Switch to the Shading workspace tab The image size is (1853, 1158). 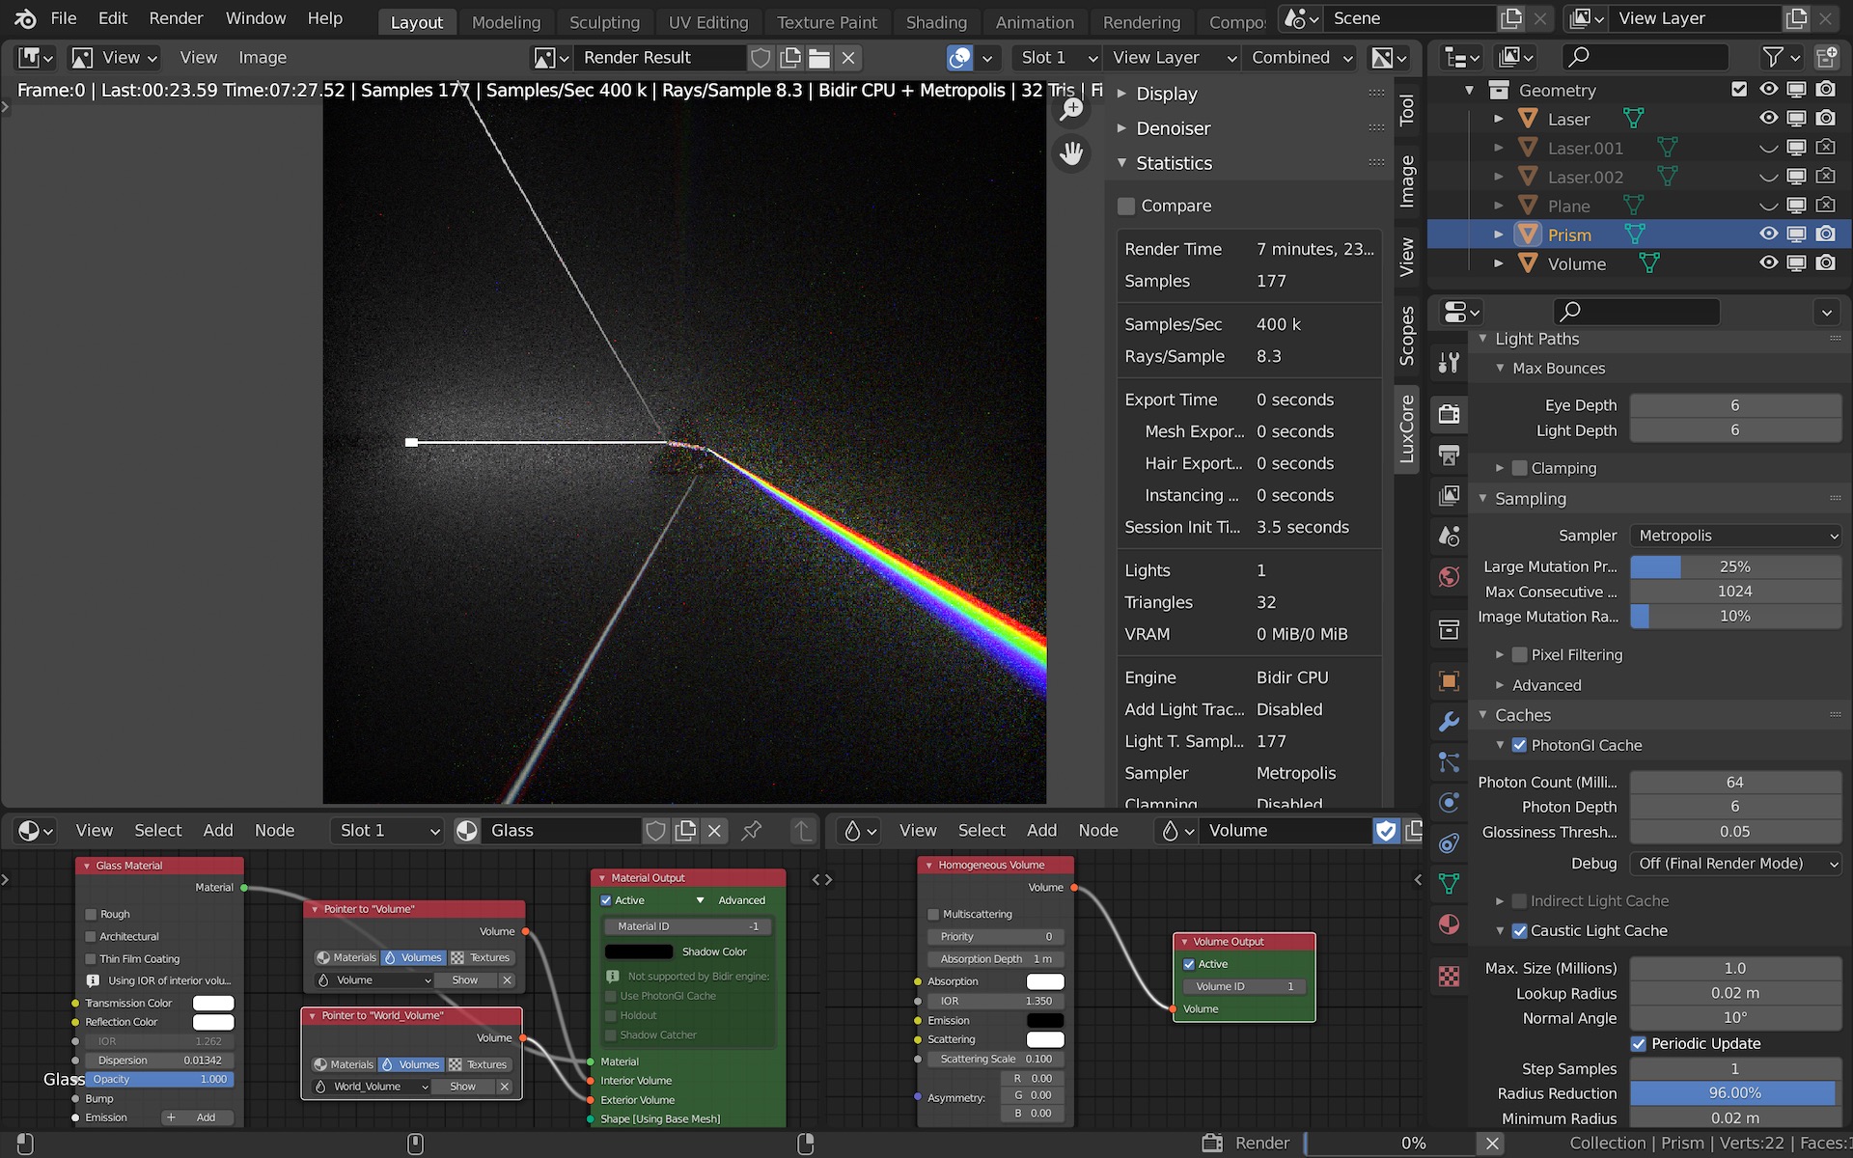[x=935, y=22]
